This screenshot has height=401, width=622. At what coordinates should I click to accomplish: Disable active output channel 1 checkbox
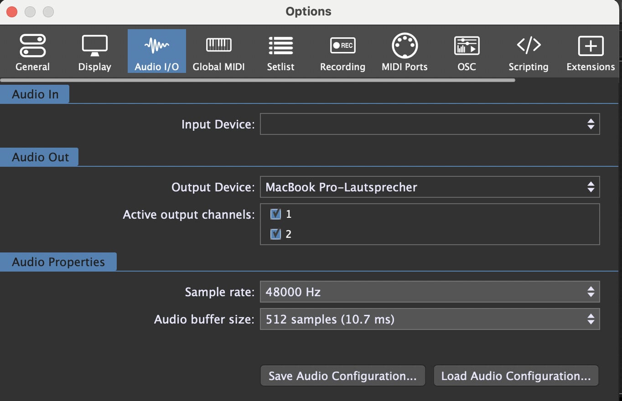pyautogui.click(x=275, y=214)
